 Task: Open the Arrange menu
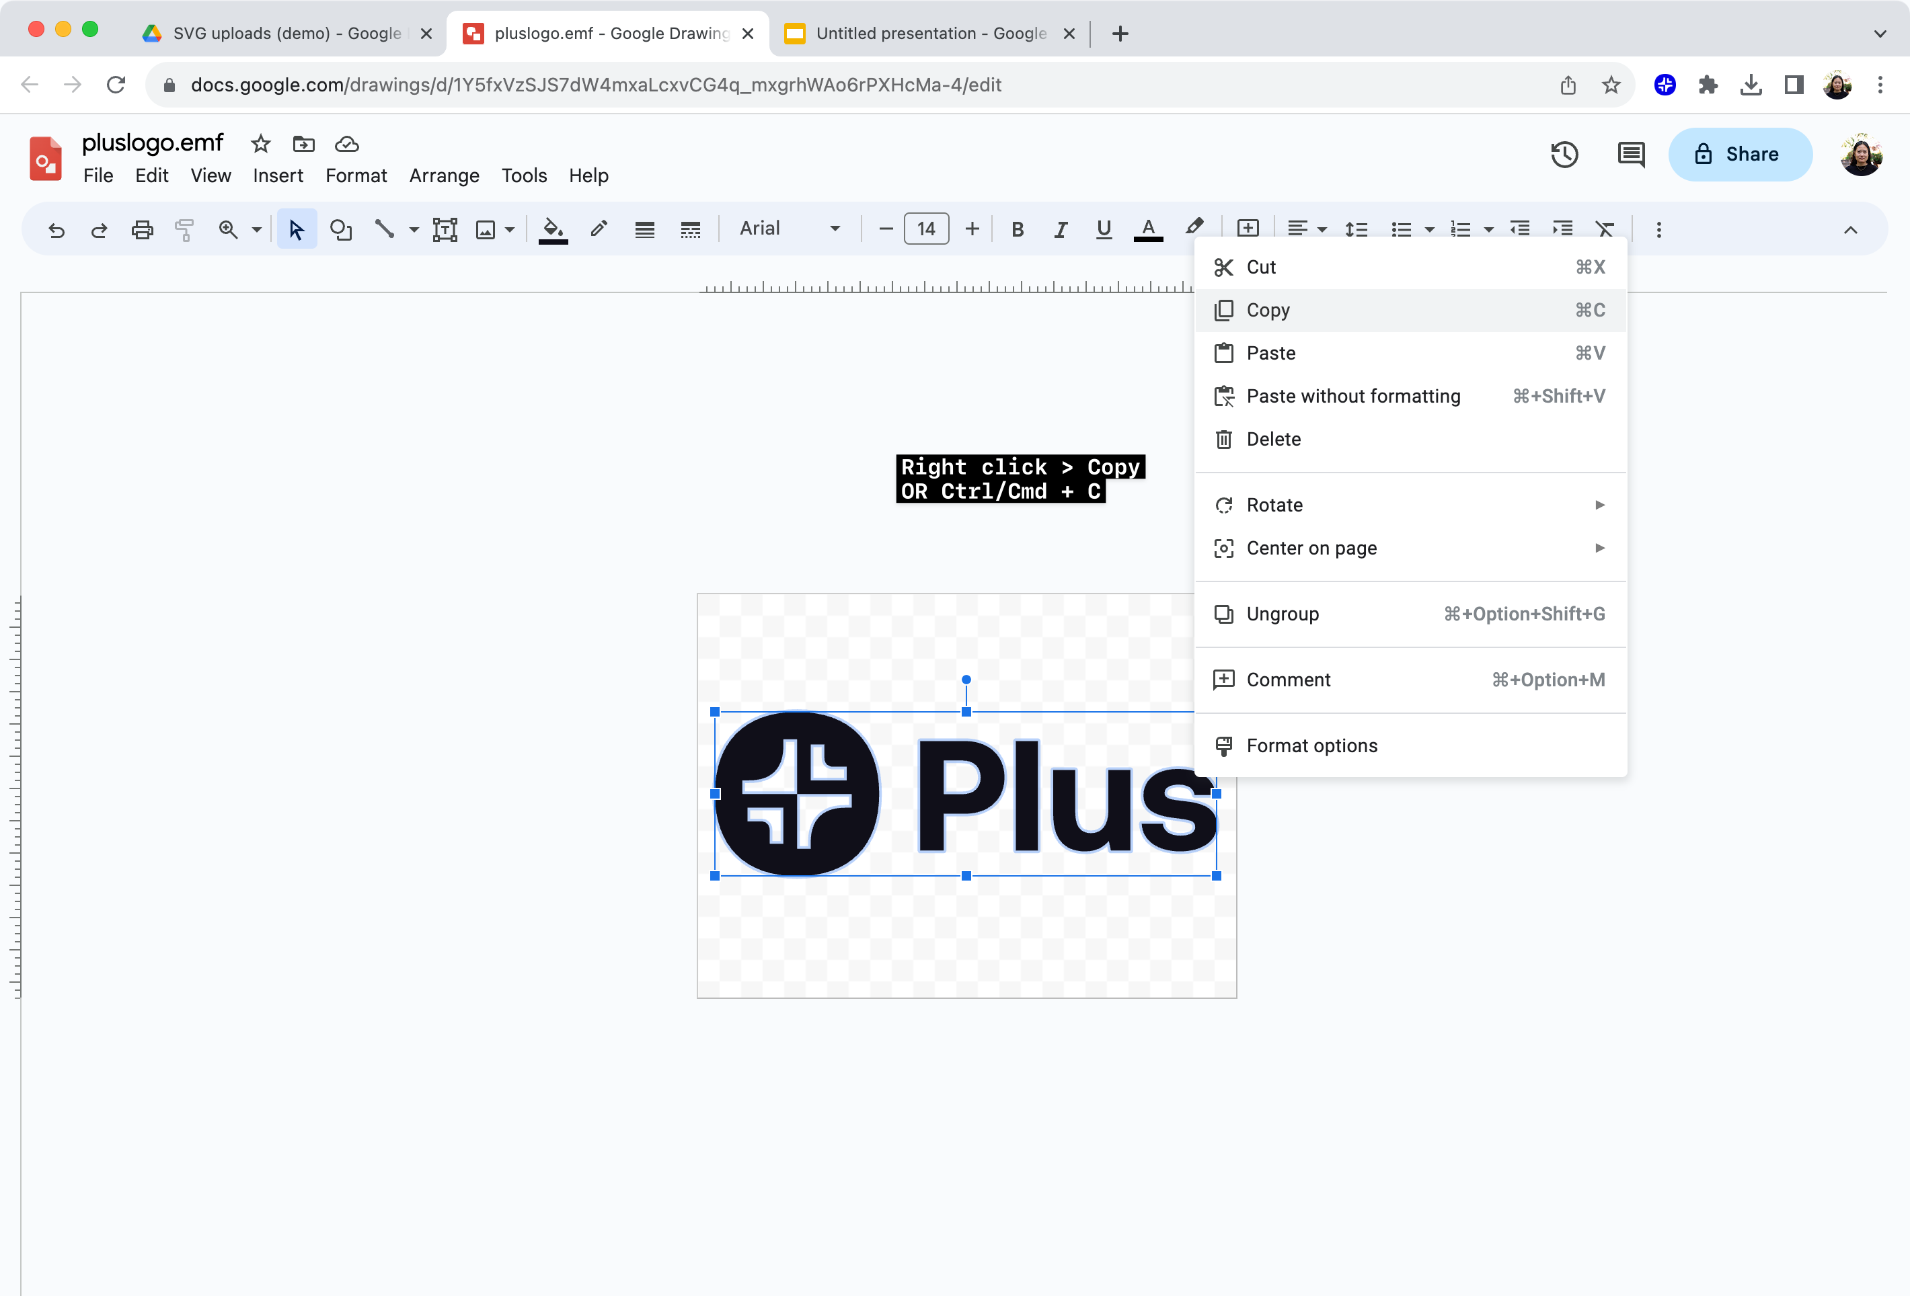pos(445,175)
